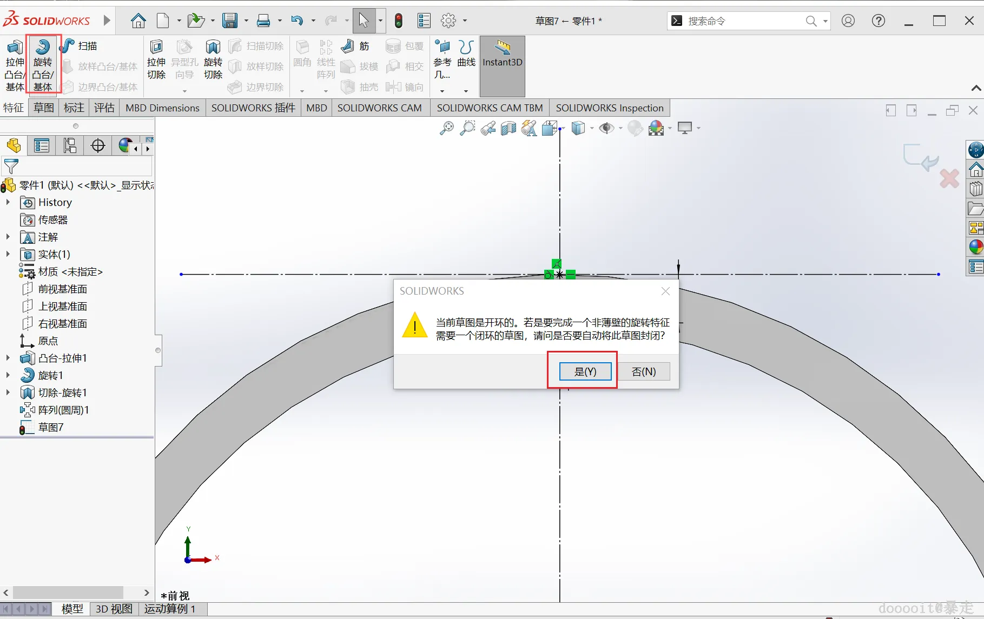Screen dimensions: 984x619
Task: Open the PropertyManager tab icon
Action: 42,145
